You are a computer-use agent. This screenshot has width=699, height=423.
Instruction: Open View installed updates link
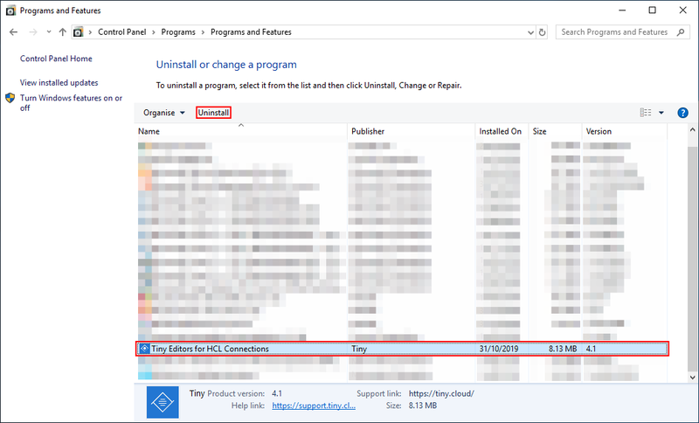(x=59, y=82)
